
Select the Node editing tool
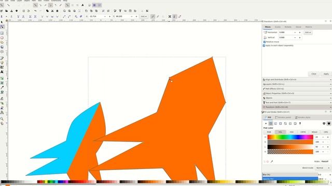click(x=2, y=27)
